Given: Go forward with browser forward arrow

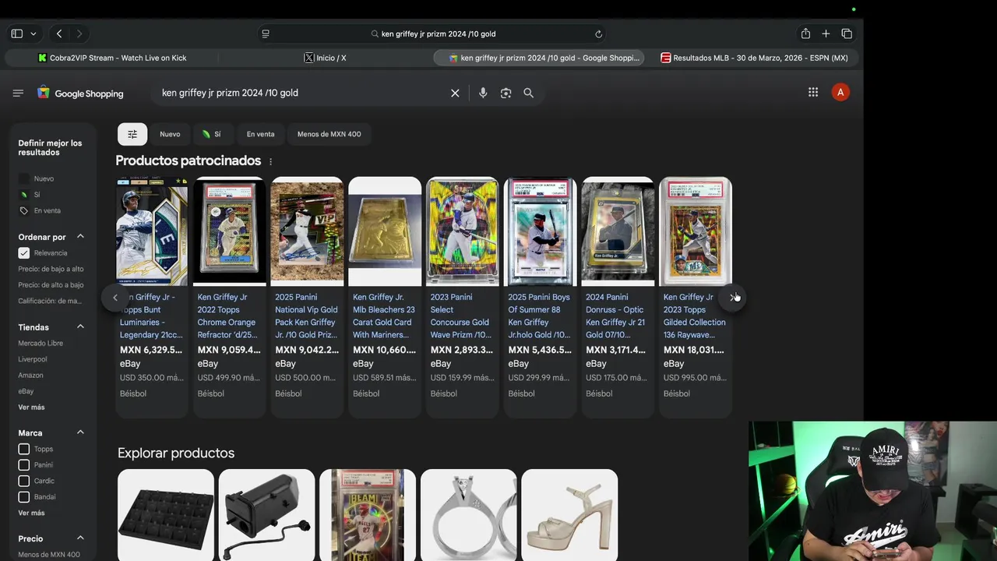Looking at the screenshot, I should pyautogui.click(x=79, y=34).
